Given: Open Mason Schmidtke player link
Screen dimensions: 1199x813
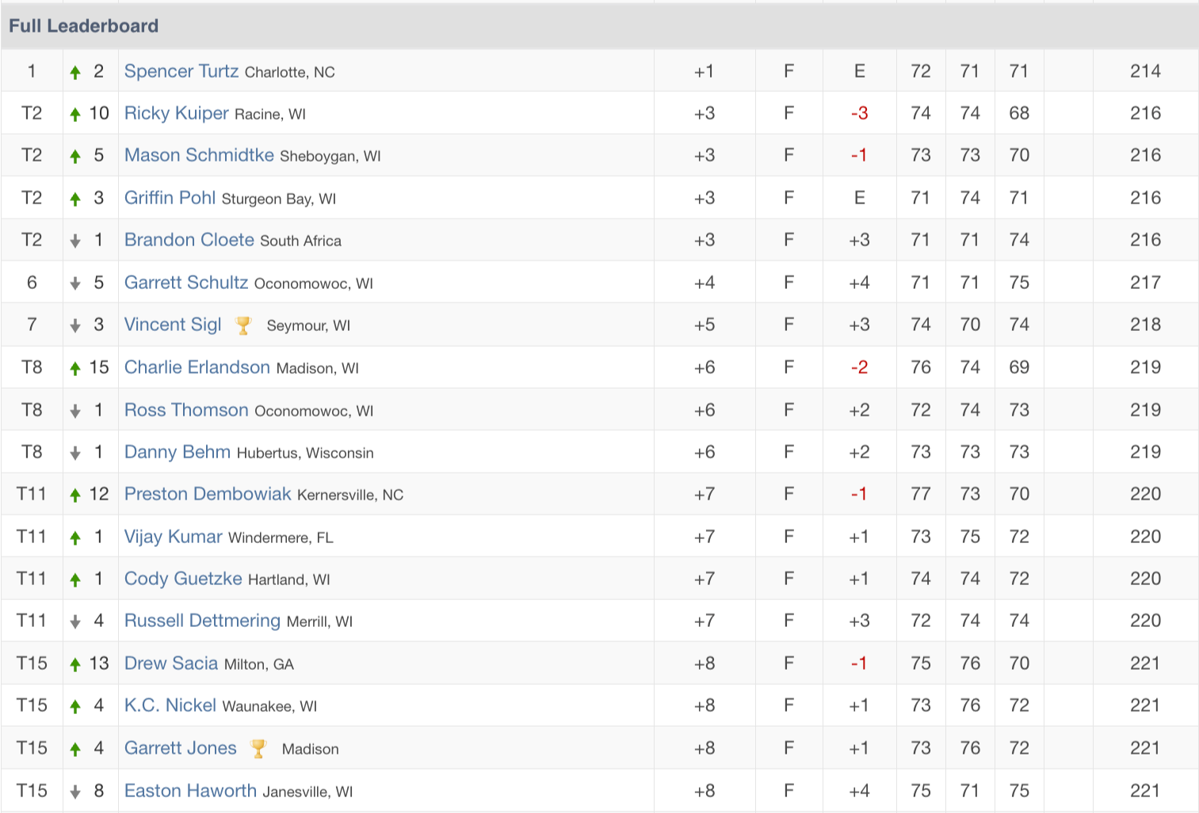Looking at the screenshot, I should [x=199, y=155].
